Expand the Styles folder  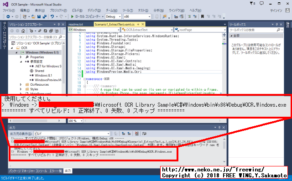click(21, 89)
